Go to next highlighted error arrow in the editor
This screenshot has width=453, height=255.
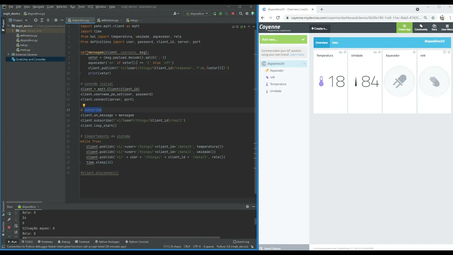[x=253, y=27]
